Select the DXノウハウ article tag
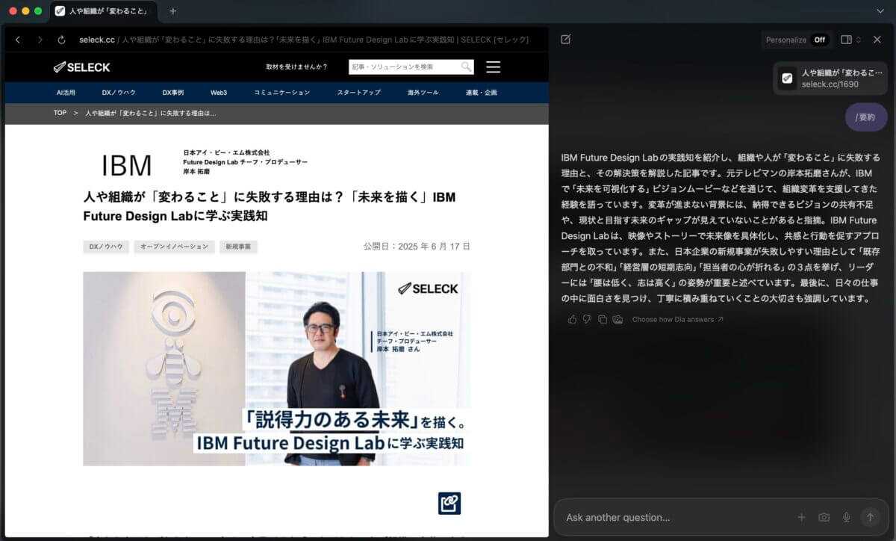Image resolution: width=896 pixels, height=541 pixels. [x=105, y=247]
